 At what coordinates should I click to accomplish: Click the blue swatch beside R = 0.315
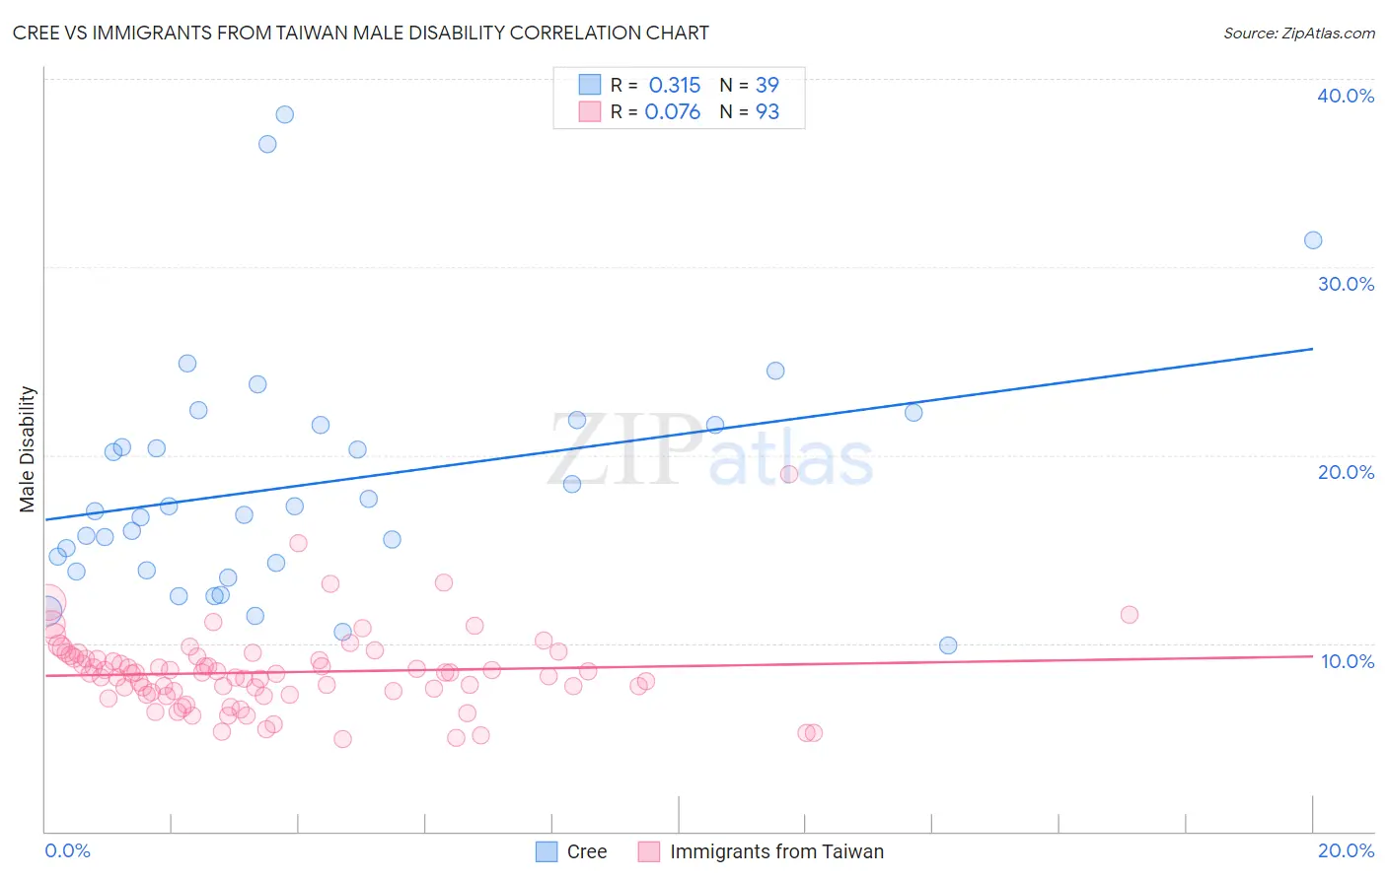589,85
